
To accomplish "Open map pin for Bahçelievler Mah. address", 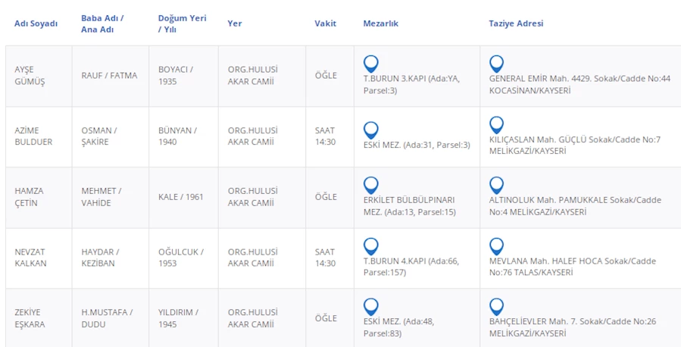I will click(x=496, y=307).
